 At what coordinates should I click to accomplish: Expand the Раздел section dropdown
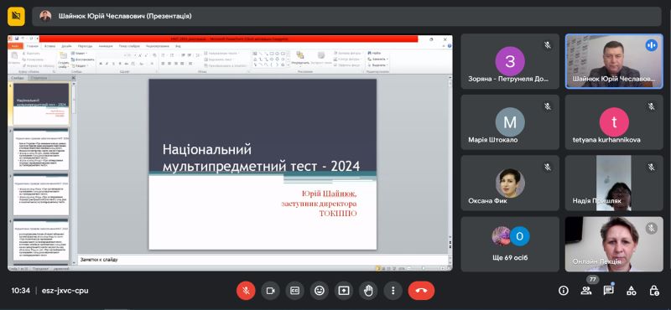click(x=81, y=66)
